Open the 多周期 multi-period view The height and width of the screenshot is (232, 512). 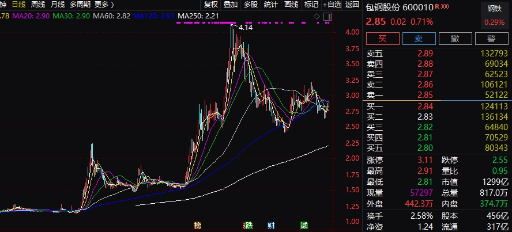click(80, 5)
